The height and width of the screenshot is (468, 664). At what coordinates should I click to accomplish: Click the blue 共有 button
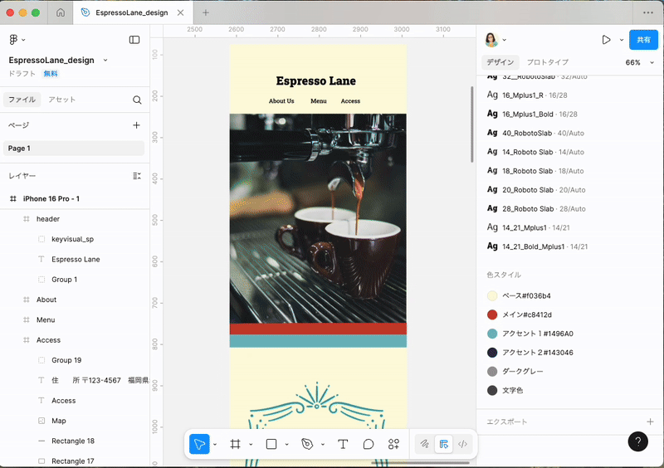tap(643, 40)
